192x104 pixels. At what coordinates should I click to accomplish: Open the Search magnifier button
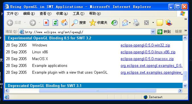[79, 23]
